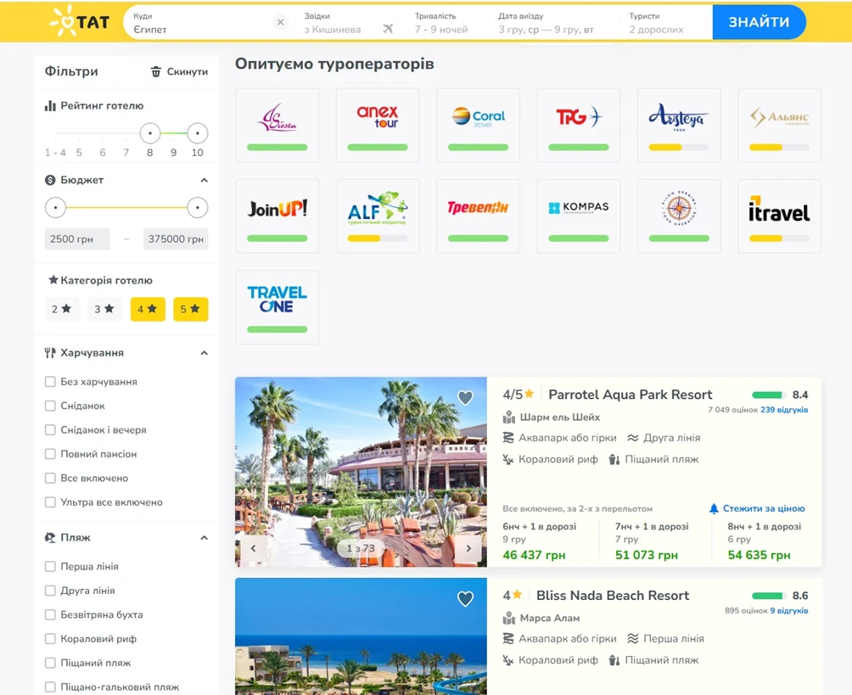Show previous photo of Parrotel resort
This screenshot has height=695, width=852.
[x=253, y=548]
